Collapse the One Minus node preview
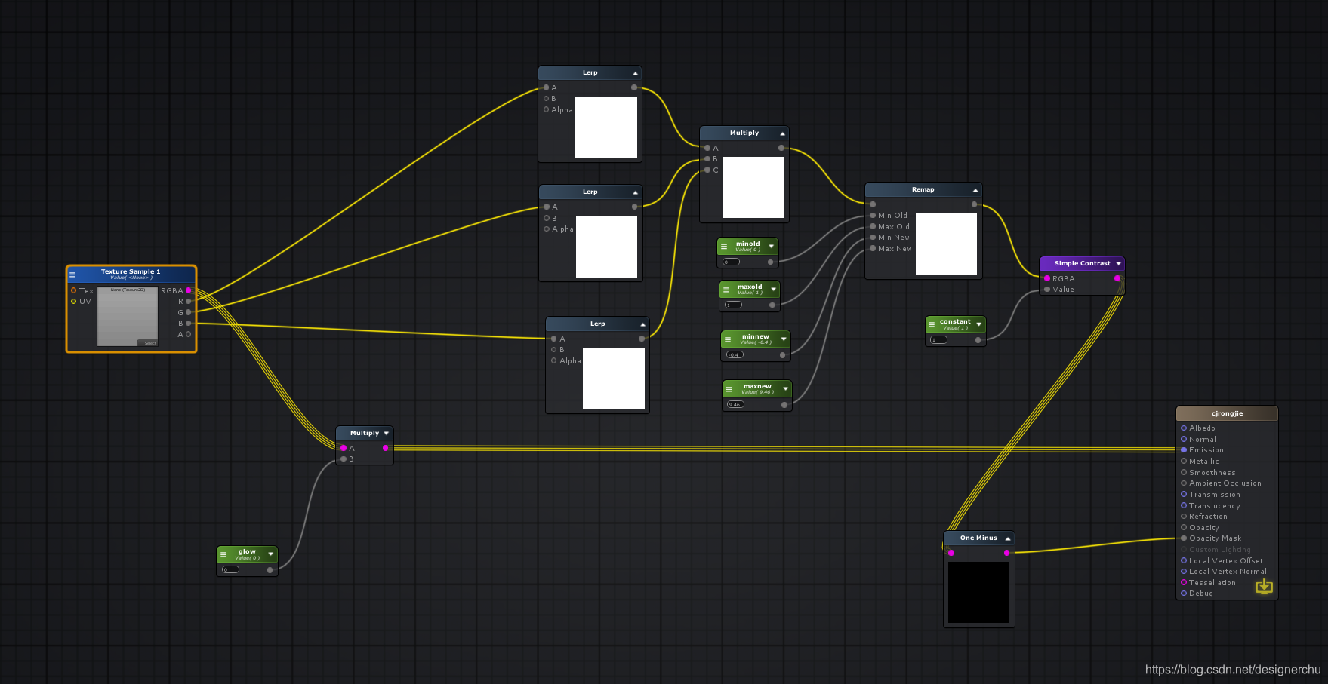The width and height of the screenshot is (1328, 684). (x=1008, y=538)
